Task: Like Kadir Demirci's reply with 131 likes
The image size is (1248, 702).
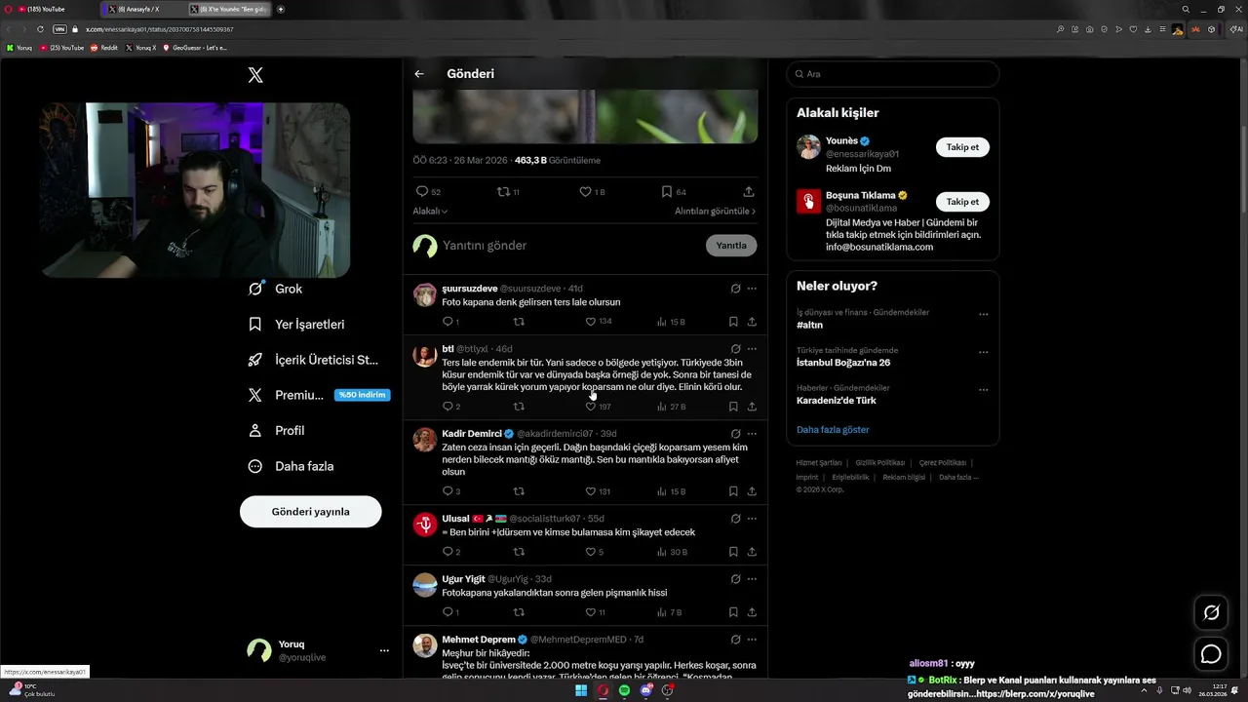Action: tap(599, 491)
